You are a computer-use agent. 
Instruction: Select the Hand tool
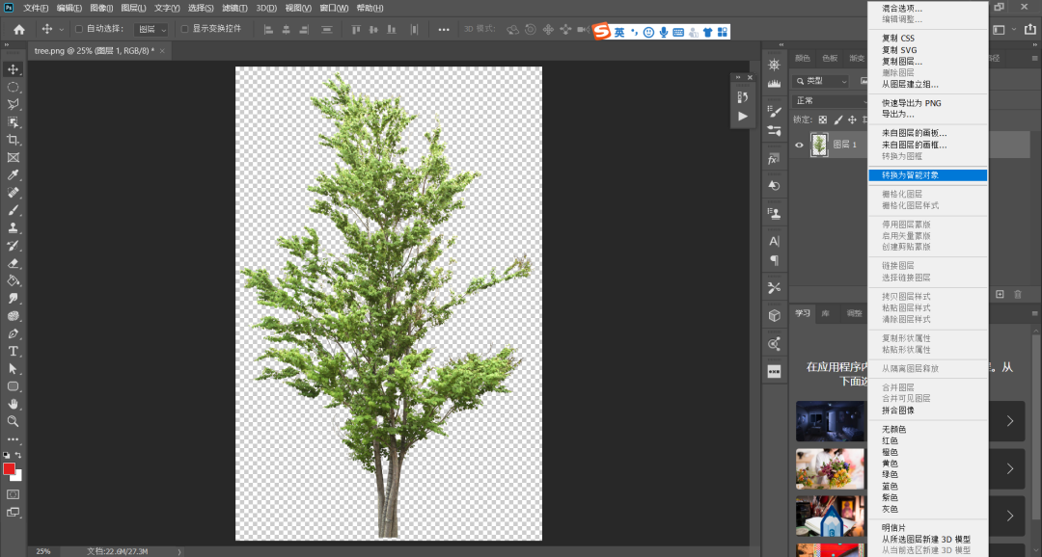(13, 404)
